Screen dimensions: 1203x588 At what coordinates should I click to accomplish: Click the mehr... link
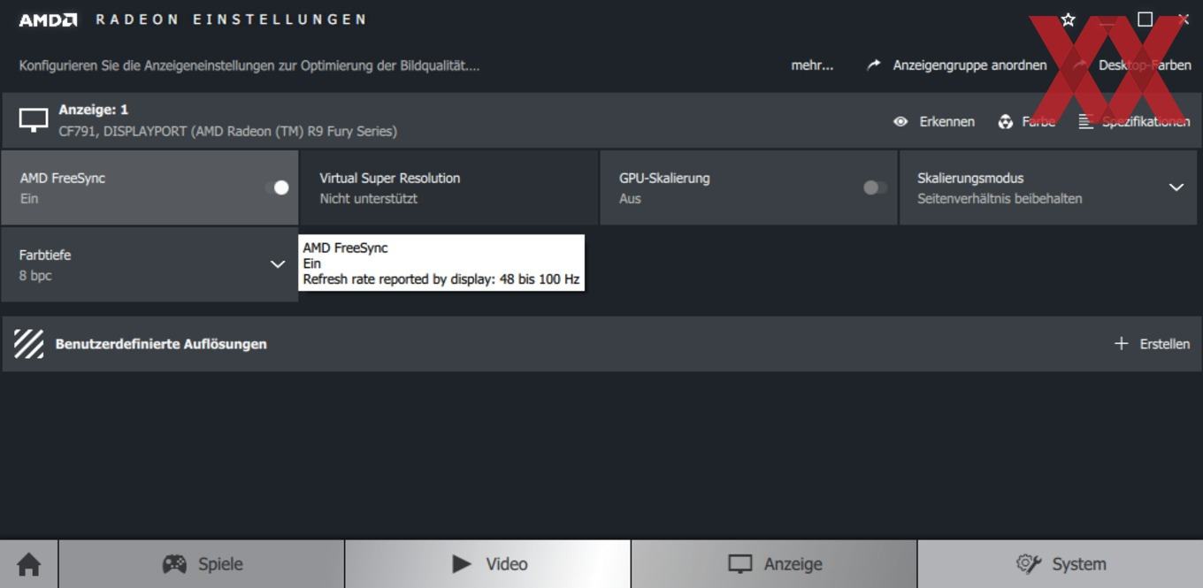pyautogui.click(x=812, y=65)
